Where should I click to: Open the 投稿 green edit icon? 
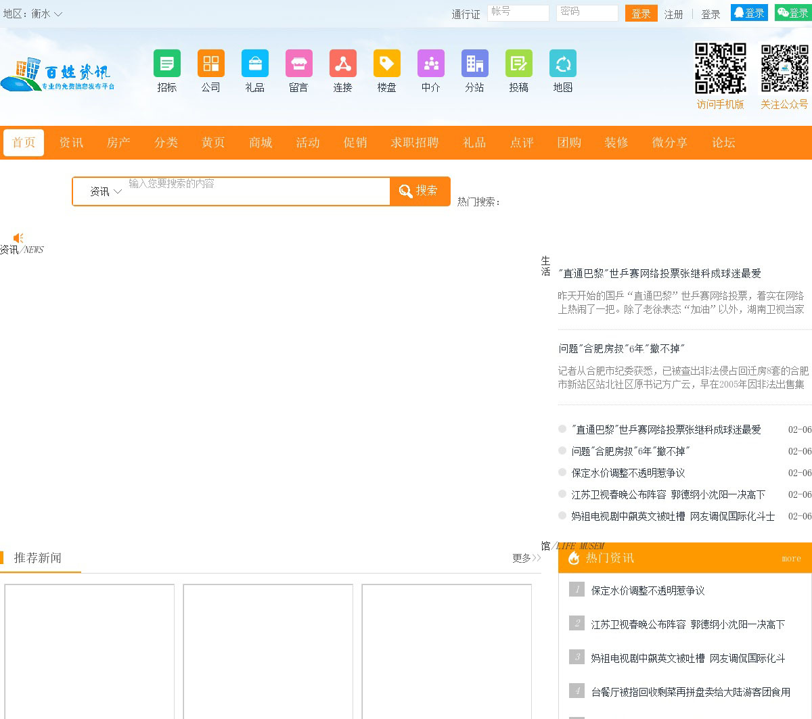tap(518, 64)
